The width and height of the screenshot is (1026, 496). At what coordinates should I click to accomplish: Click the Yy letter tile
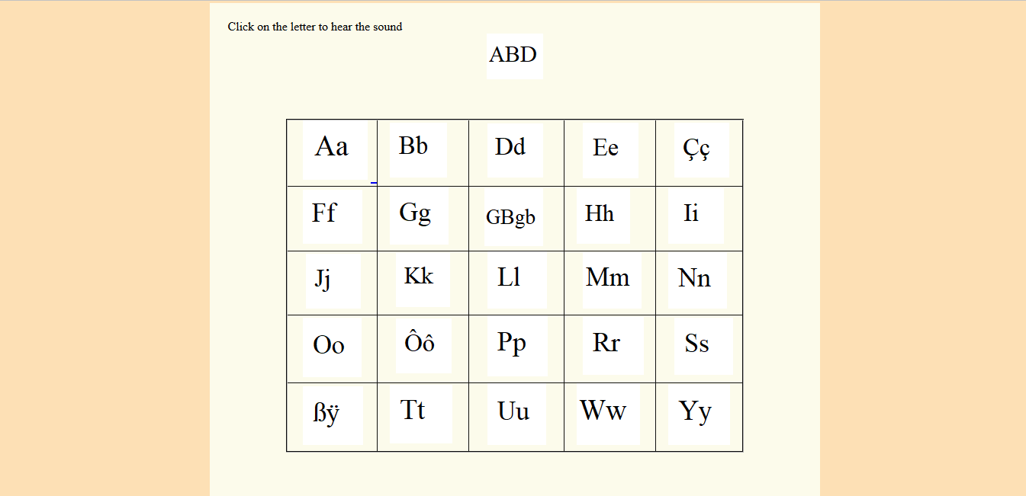(x=699, y=414)
